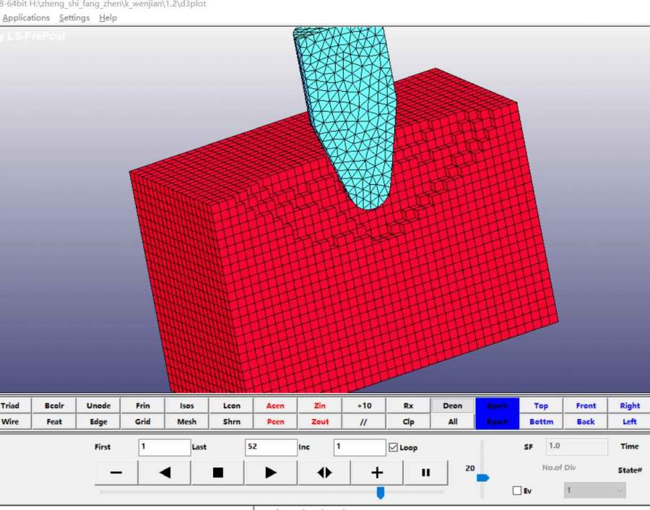The width and height of the screenshot is (650, 510).
Task: Toggle Mesh display mode
Action: pos(186,422)
